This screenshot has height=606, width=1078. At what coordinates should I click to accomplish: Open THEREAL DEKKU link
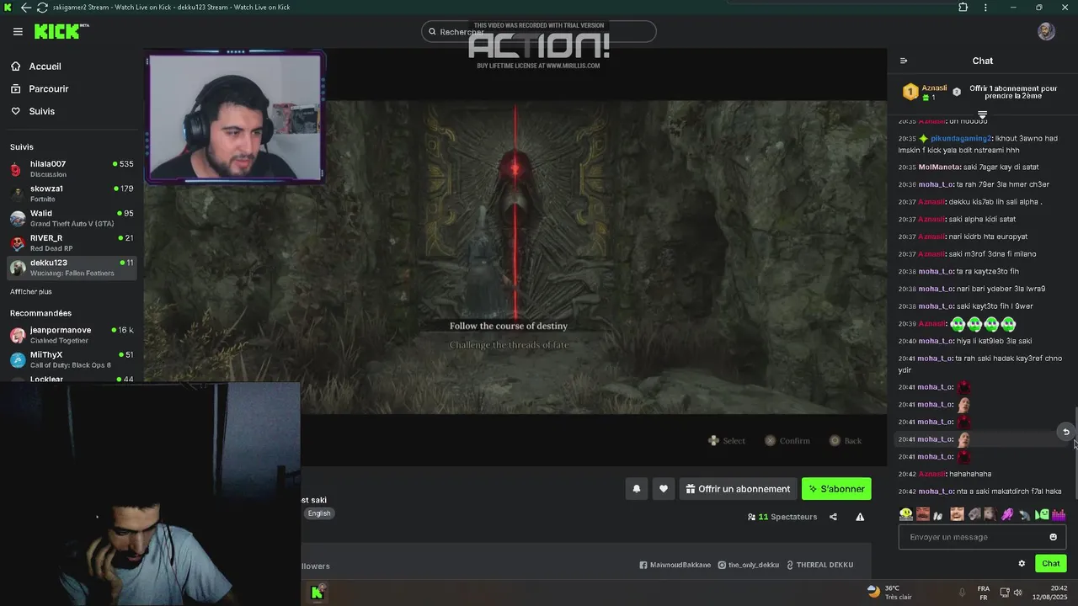tap(819, 565)
